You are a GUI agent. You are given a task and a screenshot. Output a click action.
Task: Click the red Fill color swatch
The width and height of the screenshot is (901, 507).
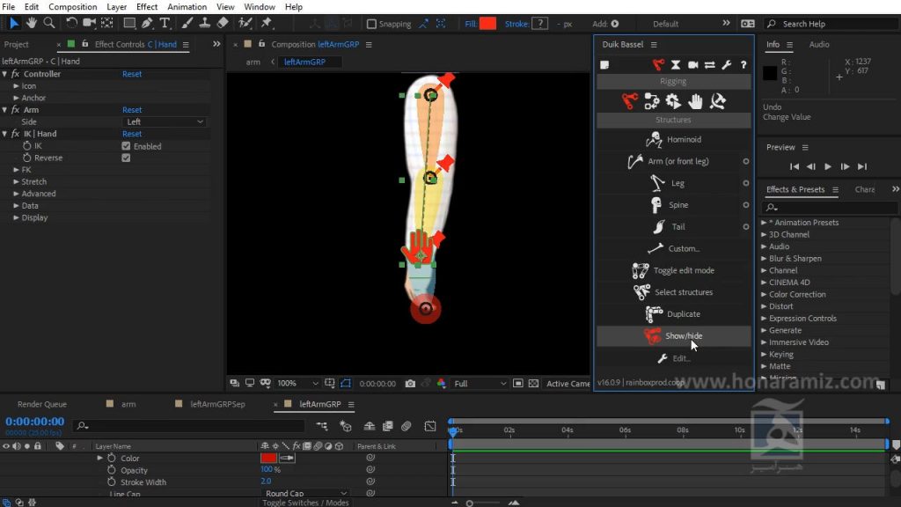(x=487, y=24)
